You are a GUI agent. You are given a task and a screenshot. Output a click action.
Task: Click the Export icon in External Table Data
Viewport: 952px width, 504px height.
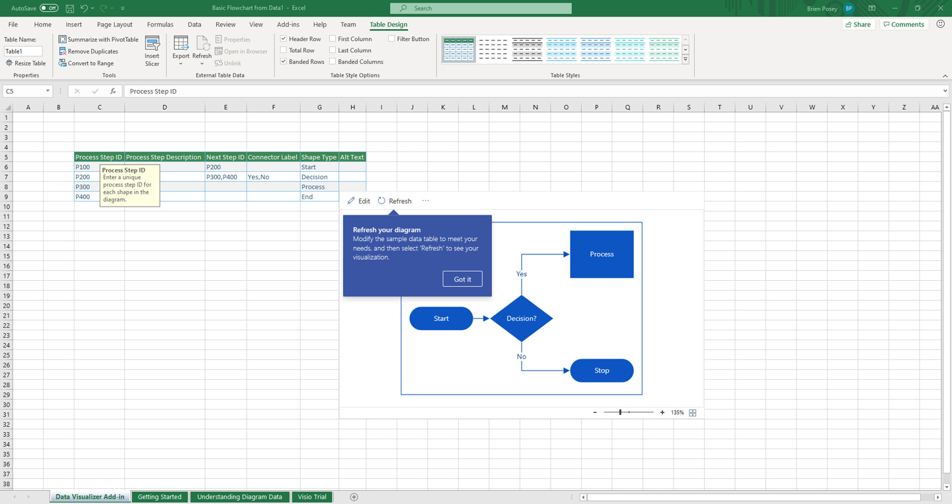180,46
